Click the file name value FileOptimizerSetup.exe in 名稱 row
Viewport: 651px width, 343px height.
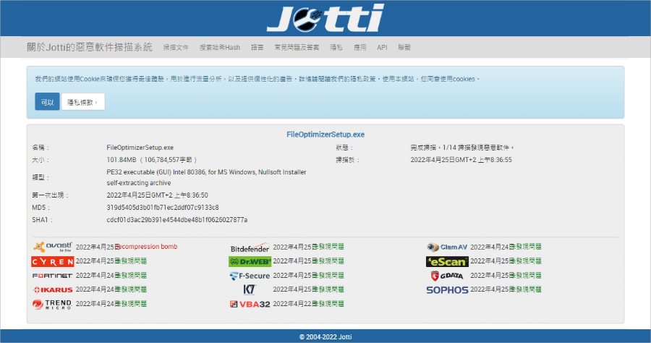point(140,148)
